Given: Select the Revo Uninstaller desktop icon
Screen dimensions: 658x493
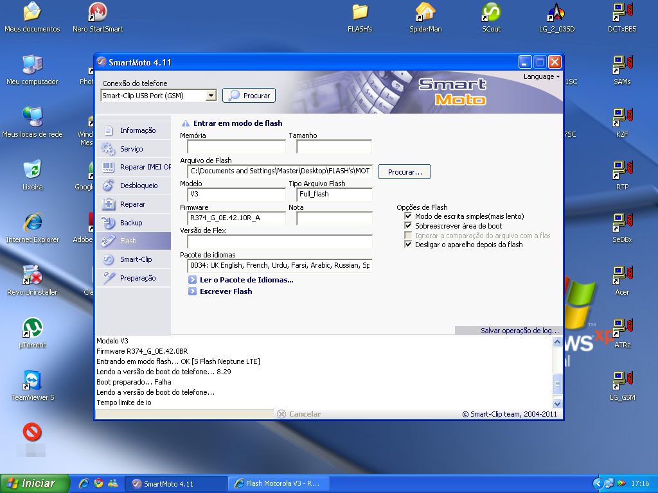Looking at the screenshot, I should [32, 281].
